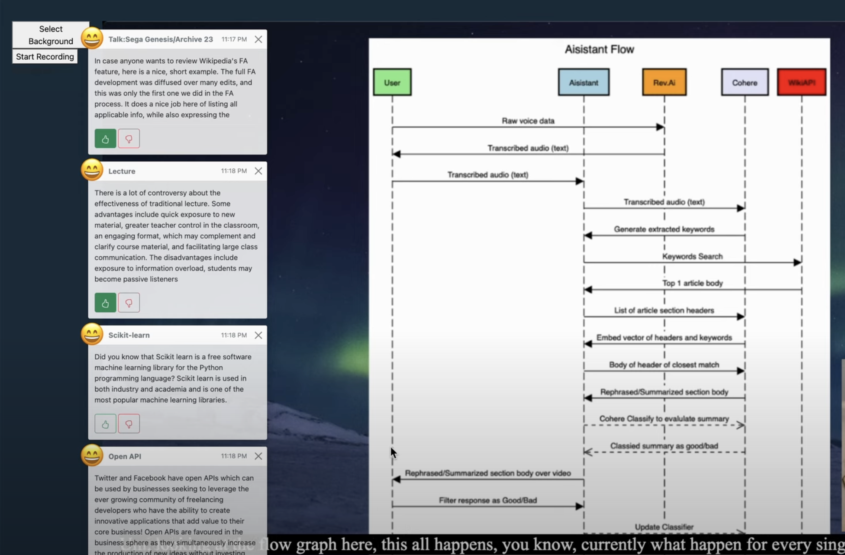Click the Body of header of closest match label
Screen dimensions: 845x555
click(664, 365)
